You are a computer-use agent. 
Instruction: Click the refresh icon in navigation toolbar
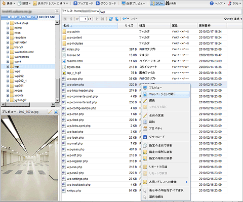[111, 19]
